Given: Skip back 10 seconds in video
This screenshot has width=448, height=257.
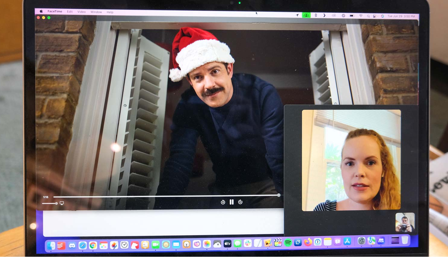Looking at the screenshot, I should point(223,202).
